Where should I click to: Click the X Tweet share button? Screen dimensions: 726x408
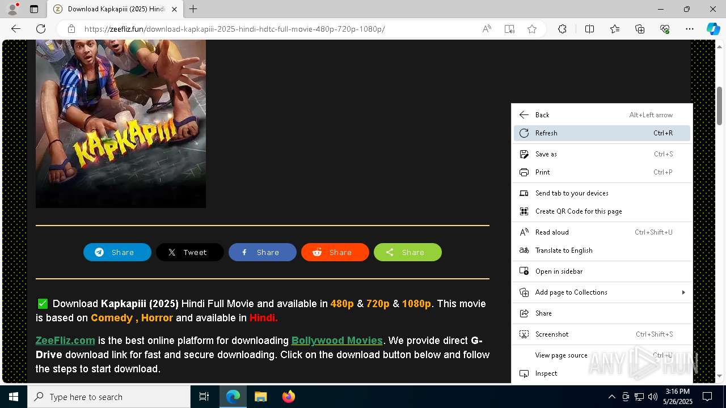point(190,252)
